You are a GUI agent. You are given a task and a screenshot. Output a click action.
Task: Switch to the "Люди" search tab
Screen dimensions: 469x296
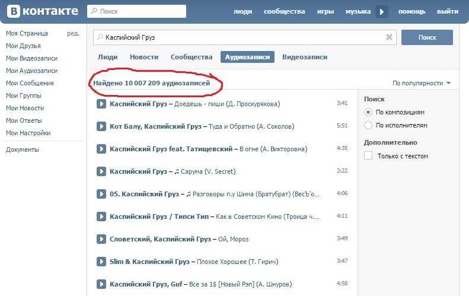[108, 57]
